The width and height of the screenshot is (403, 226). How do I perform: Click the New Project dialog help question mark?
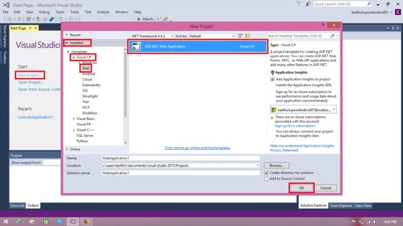pyautogui.click(x=323, y=25)
